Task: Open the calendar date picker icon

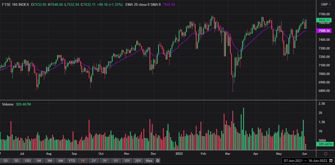Action: click(331, 160)
